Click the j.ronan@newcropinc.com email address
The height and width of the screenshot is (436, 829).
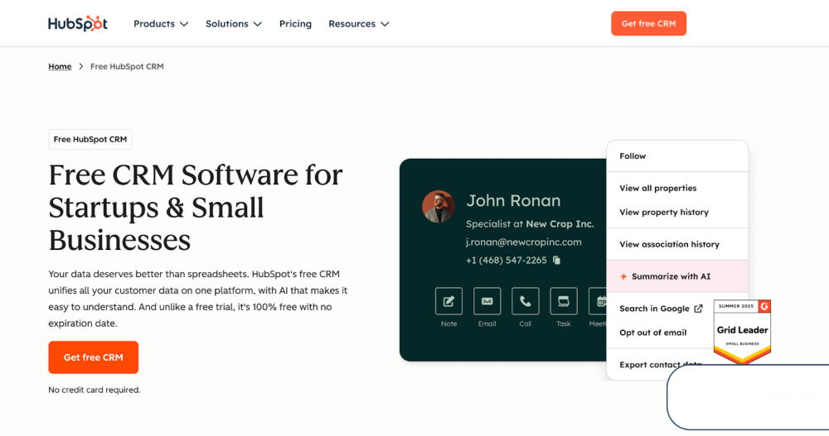pyautogui.click(x=523, y=242)
